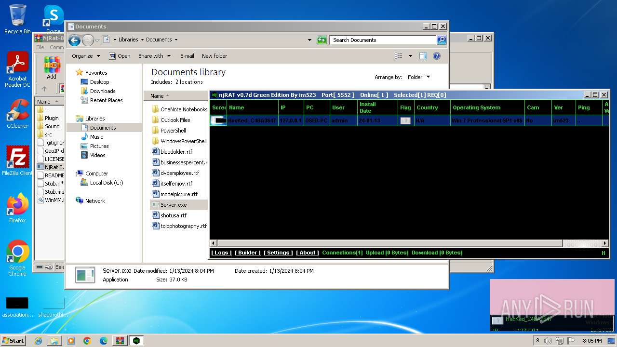The height and width of the screenshot is (347, 617).
Task: Show hidden tray icons arrow
Action: (537, 341)
